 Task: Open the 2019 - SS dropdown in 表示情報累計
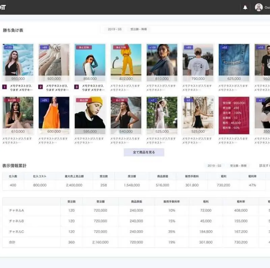tap(214, 165)
